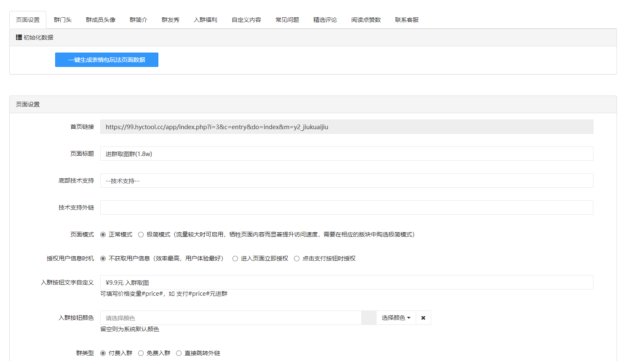Click the color preview swatch
The image size is (625, 361).
click(x=369, y=318)
